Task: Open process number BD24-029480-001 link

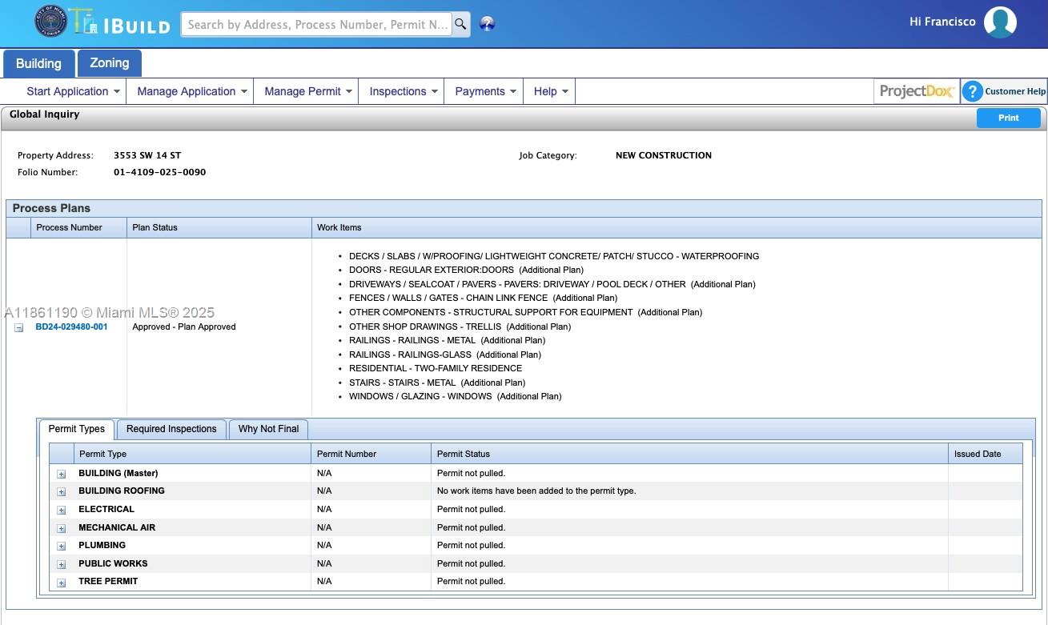Action: [71, 327]
